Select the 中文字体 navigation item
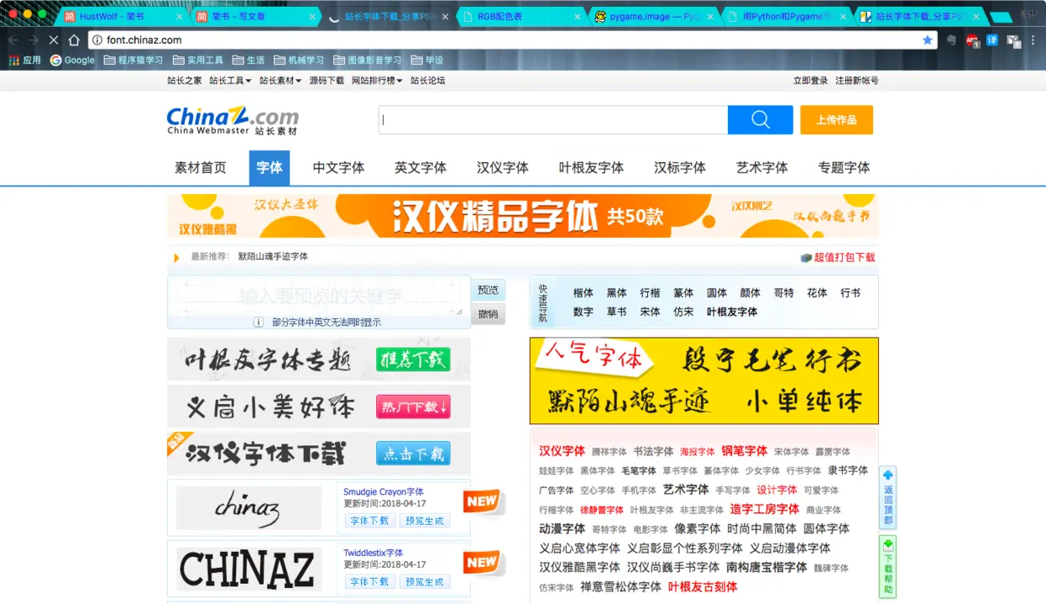Image resolution: width=1046 pixels, height=604 pixels. pos(338,168)
